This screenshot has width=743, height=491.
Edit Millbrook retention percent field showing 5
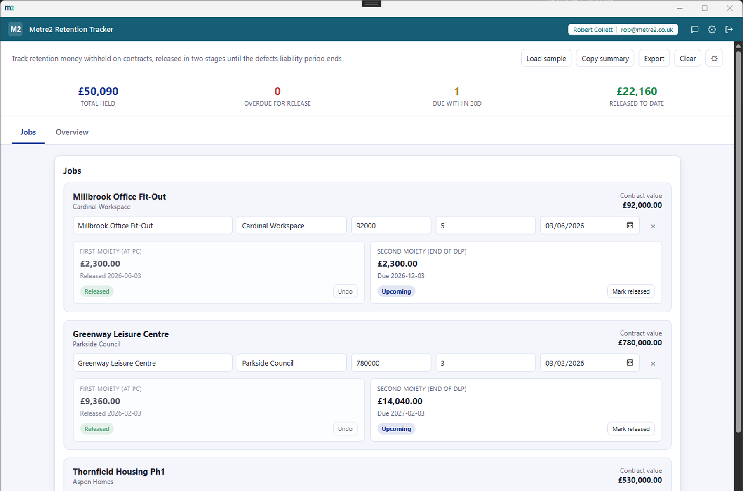485,226
